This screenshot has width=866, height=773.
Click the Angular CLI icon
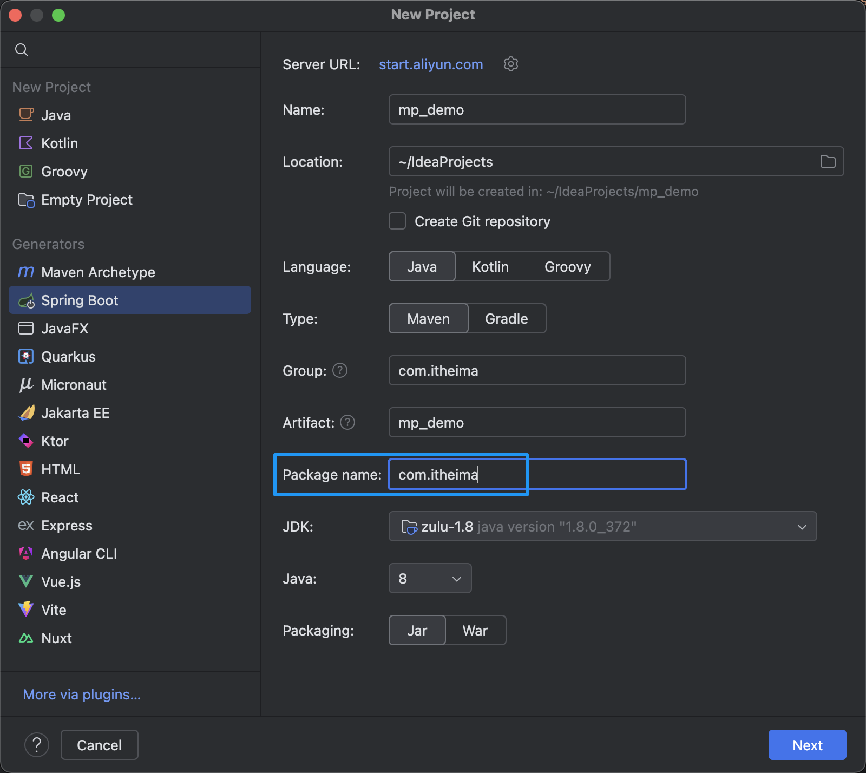coord(26,553)
